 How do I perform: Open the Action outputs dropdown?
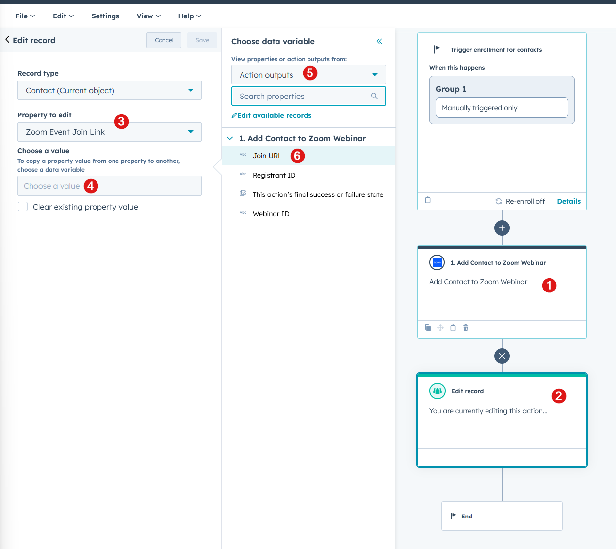(308, 75)
